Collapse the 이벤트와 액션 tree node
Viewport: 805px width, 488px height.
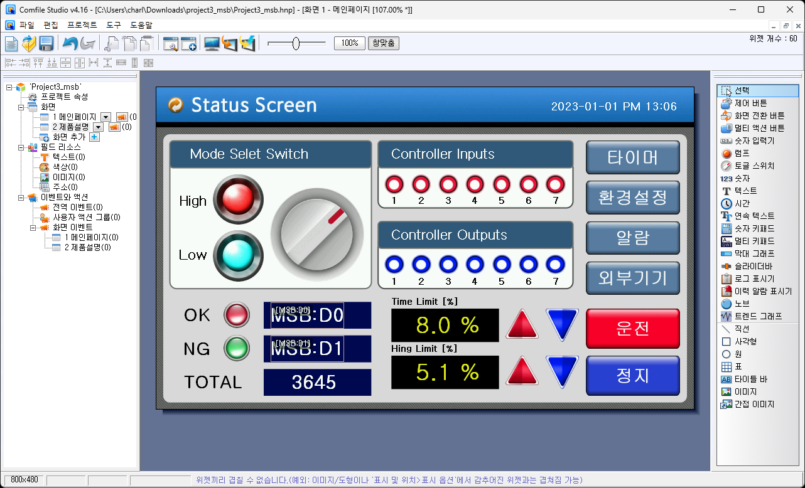click(20, 197)
